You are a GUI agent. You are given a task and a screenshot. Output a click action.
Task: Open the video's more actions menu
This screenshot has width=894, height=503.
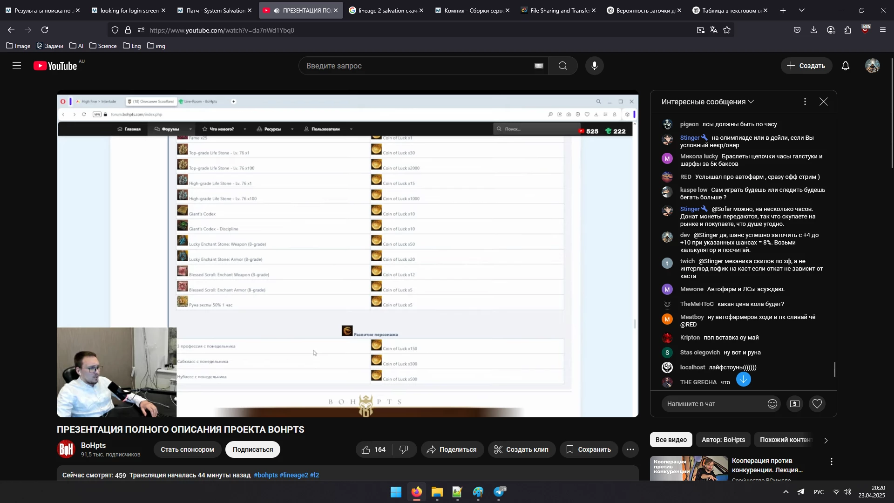click(630, 449)
